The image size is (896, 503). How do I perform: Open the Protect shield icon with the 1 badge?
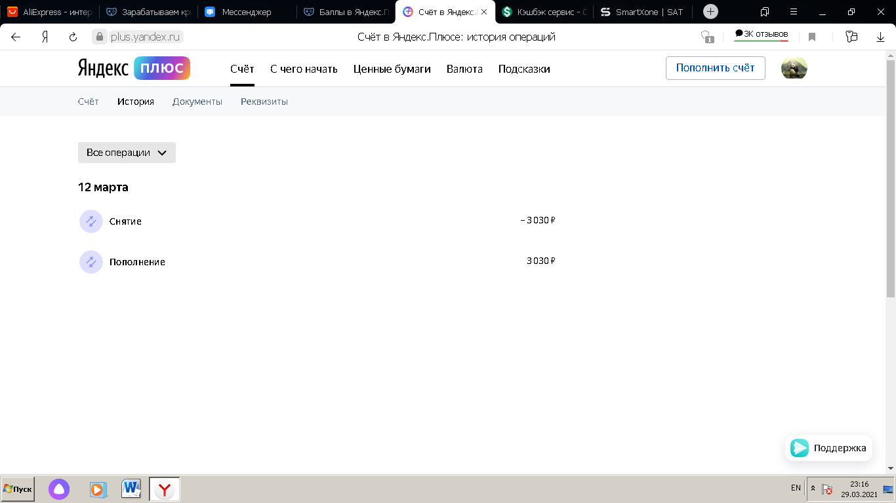pyautogui.click(x=706, y=37)
